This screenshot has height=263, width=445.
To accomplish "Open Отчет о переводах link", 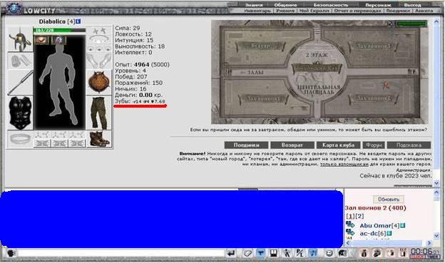I will [x=357, y=11].
